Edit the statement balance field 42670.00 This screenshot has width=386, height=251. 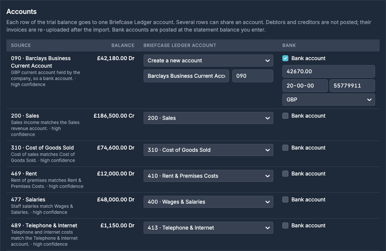(x=328, y=71)
